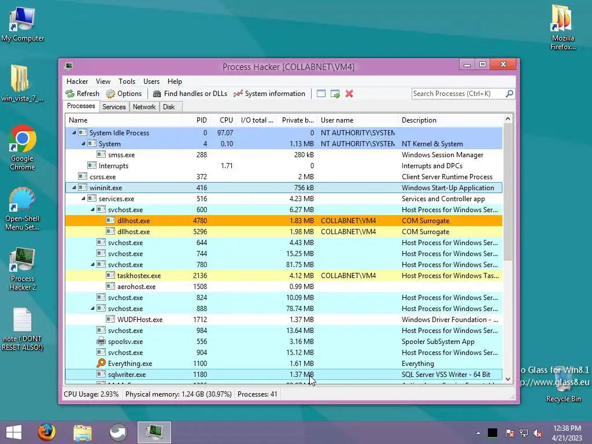Click find window and thread icon

335,94
